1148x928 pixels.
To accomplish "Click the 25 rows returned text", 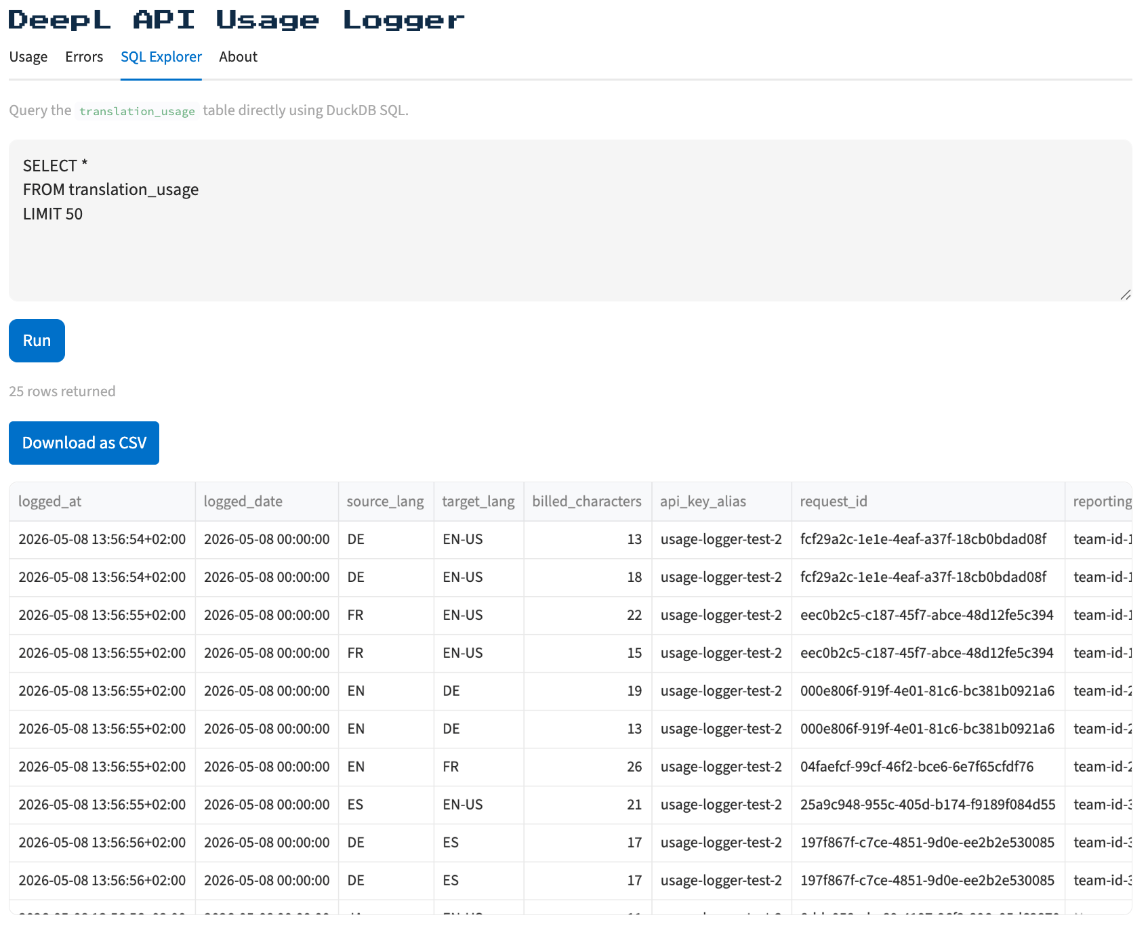I will (62, 392).
